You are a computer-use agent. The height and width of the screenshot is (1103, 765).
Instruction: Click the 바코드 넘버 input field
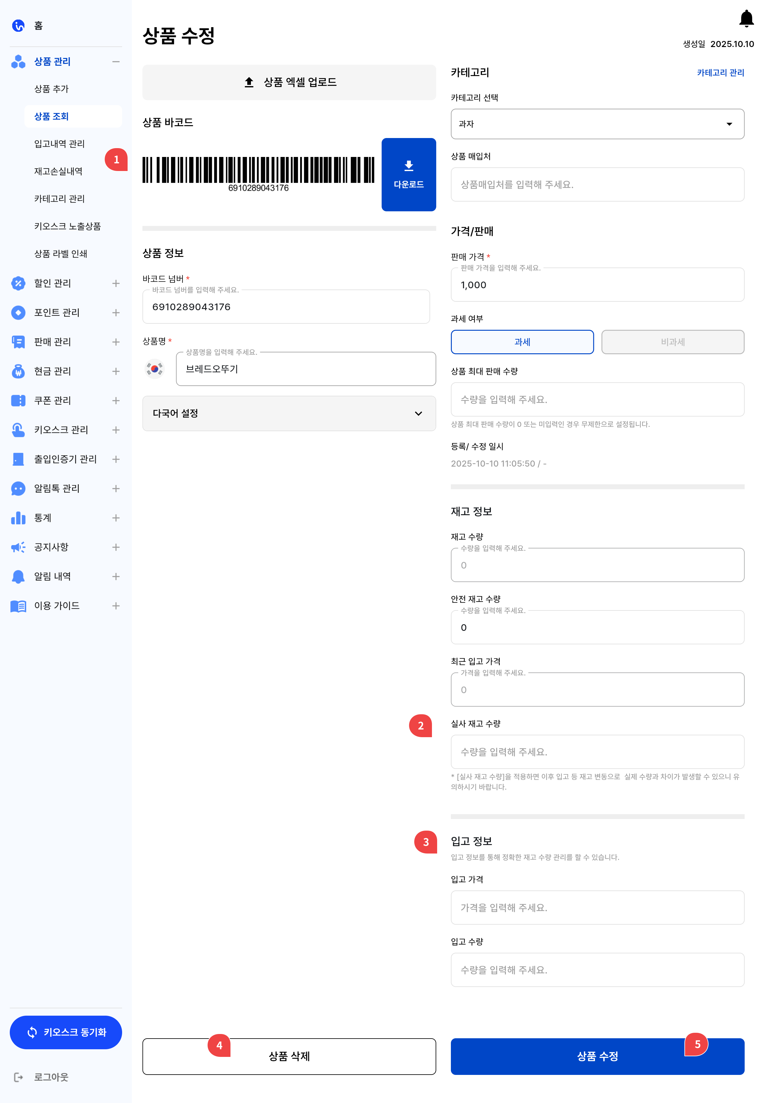pyautogui.click(x=286, y=307)
